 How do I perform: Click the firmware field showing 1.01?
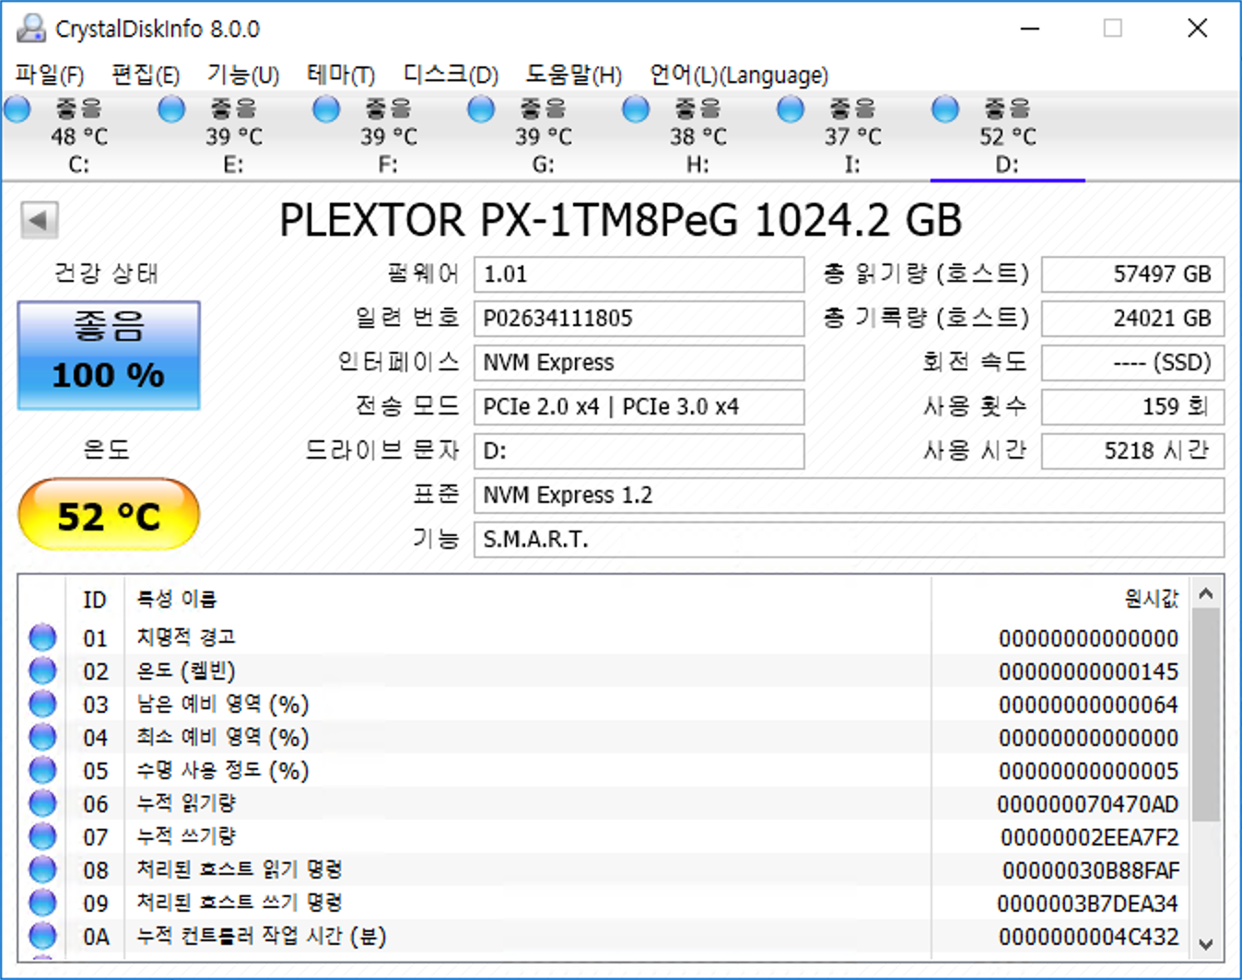tap(639, 274)
